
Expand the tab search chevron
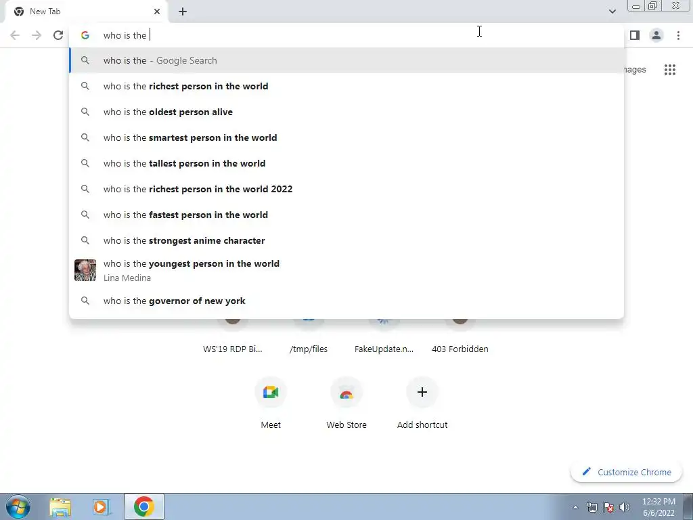612,12
